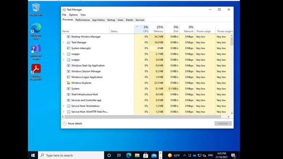Click the Cortana circle on the taskbar
Image resolution: width=283 pixels, height=159 pixels.
[x=109, y=155]
